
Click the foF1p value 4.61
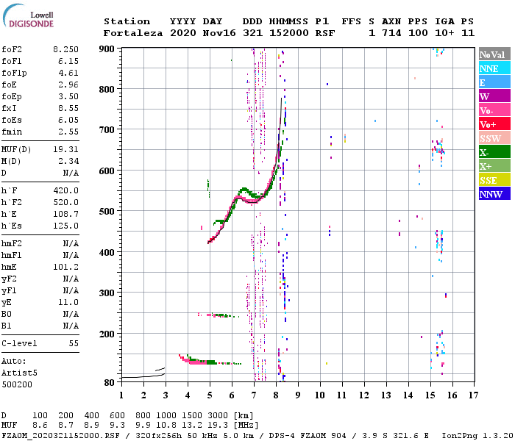(x=68, y=73)
